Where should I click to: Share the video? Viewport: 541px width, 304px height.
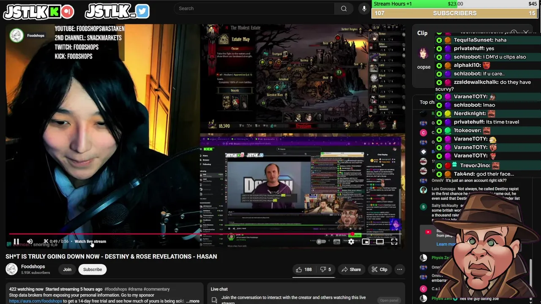tap(351, 269)
